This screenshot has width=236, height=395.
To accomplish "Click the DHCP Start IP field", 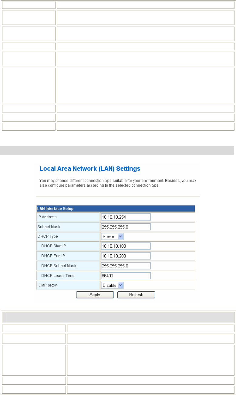I will [126, 246].
